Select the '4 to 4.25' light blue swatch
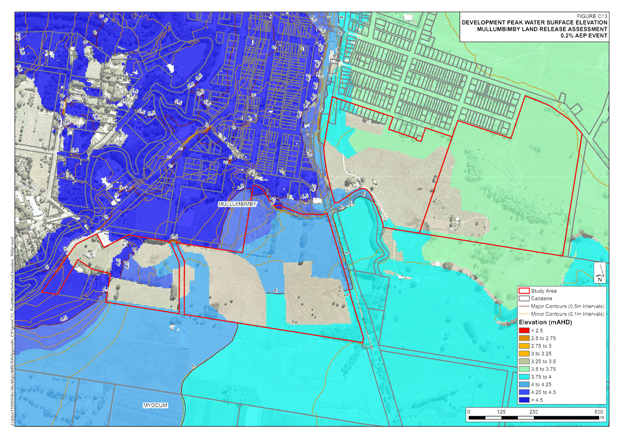The width and height of the screenshot is (621, 438). [524, 385]
